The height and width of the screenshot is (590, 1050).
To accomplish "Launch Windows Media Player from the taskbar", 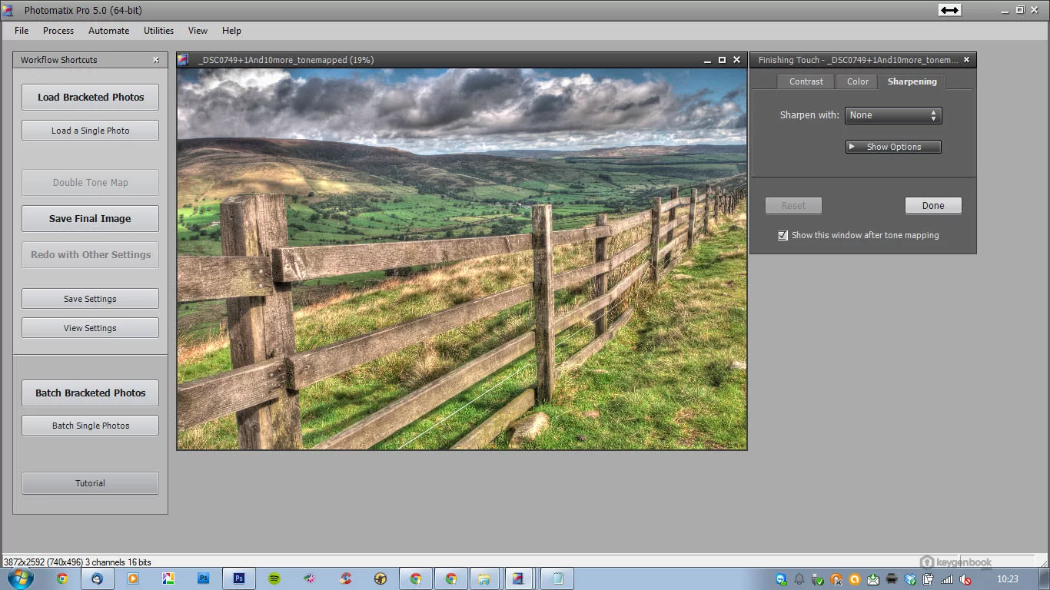I will (132, 579).
